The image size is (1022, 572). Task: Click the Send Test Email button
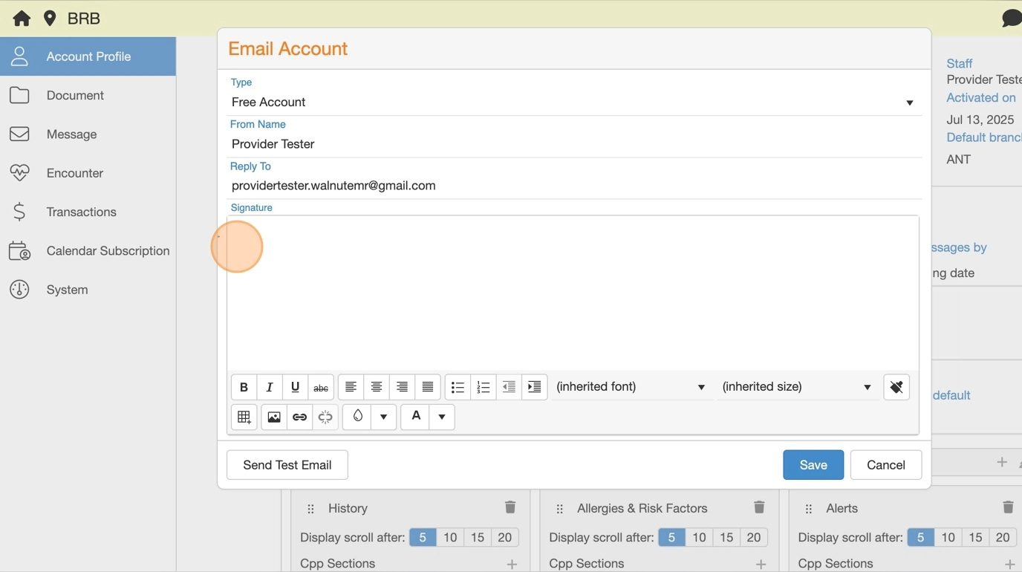(x=287, y=465)
